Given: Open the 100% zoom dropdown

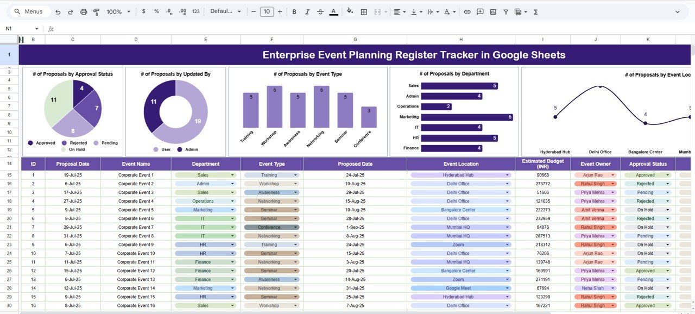Looking at the screenshot, I should coord(118,11).
